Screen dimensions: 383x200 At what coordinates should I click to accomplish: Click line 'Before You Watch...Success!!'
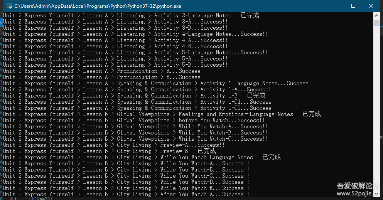click(x=134, y=120)
